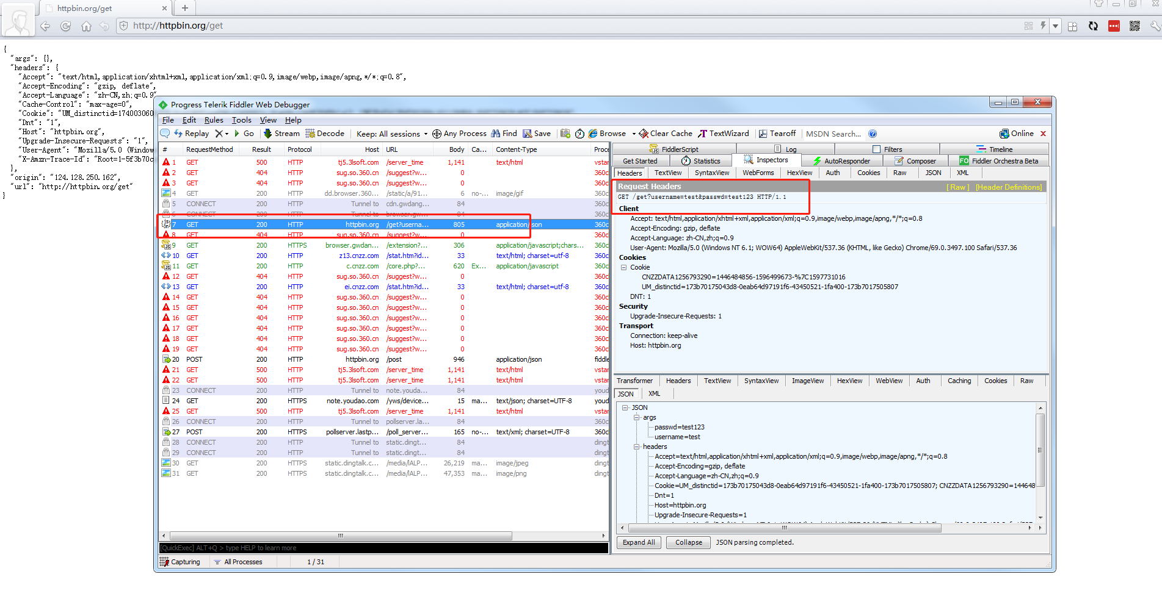Select the request WebForms inspector tab
Image resolution: width=1162 pixels, height=610 pixels.
click(x=758, y=173)
